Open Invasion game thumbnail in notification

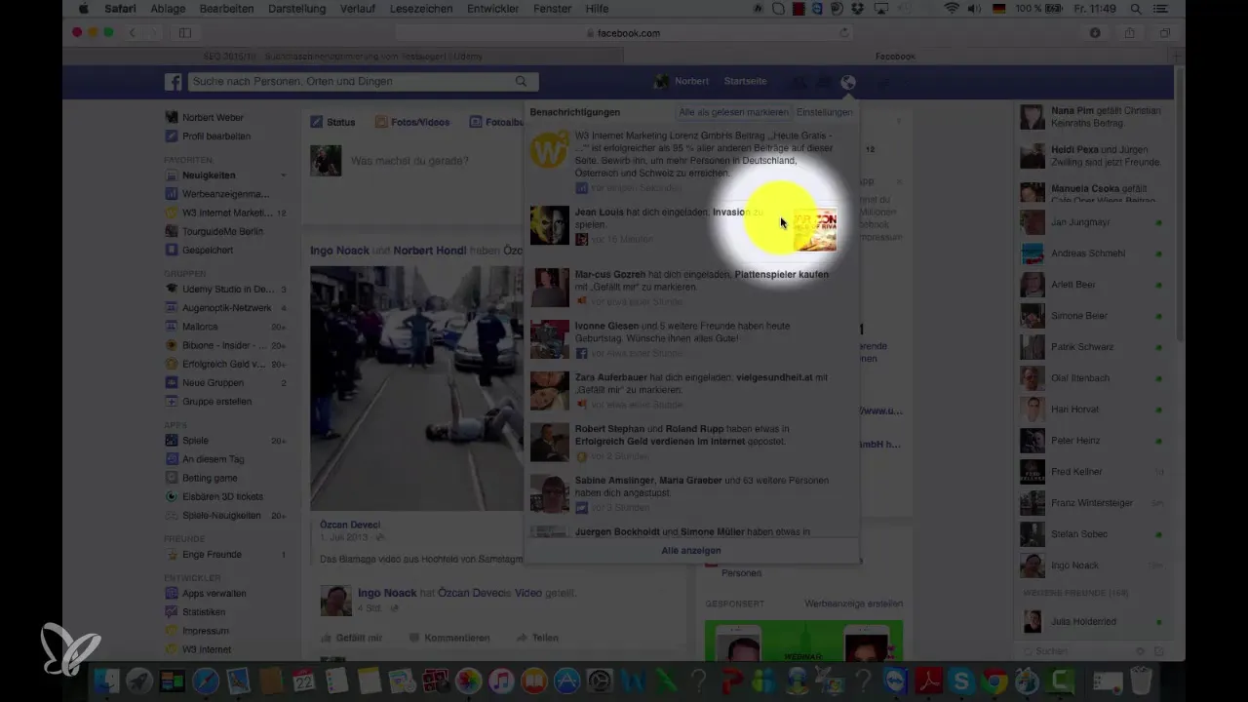coord(815,228)
